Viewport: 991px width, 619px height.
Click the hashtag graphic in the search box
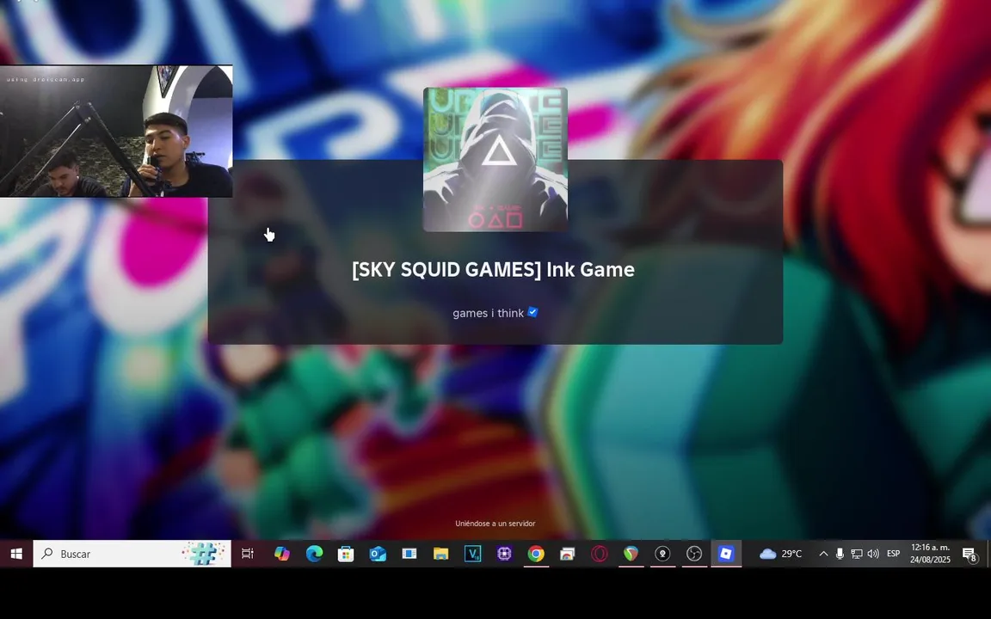[204, 554]
